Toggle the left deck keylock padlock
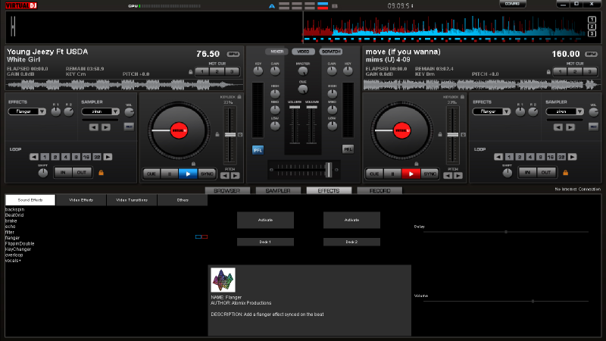 tap(239, 97)
